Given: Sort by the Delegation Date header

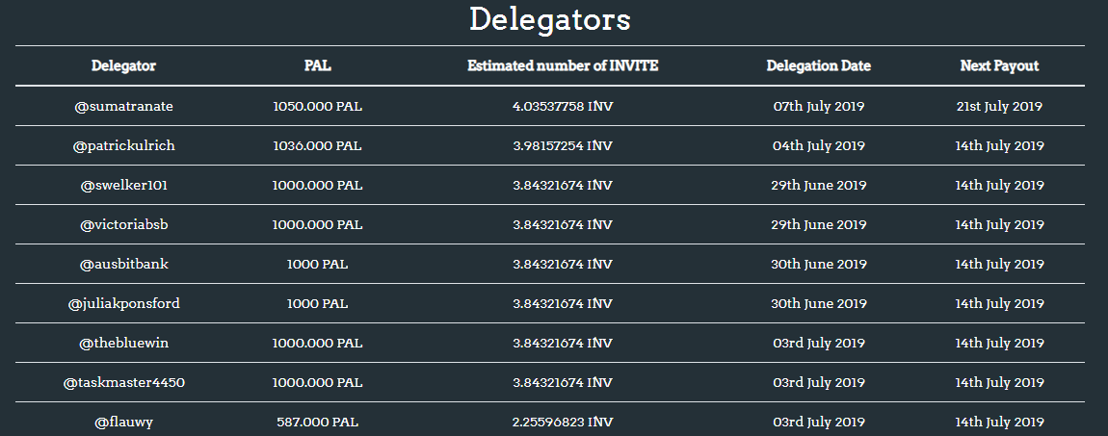Looking at the screenshot, I should tap(818, 65).
